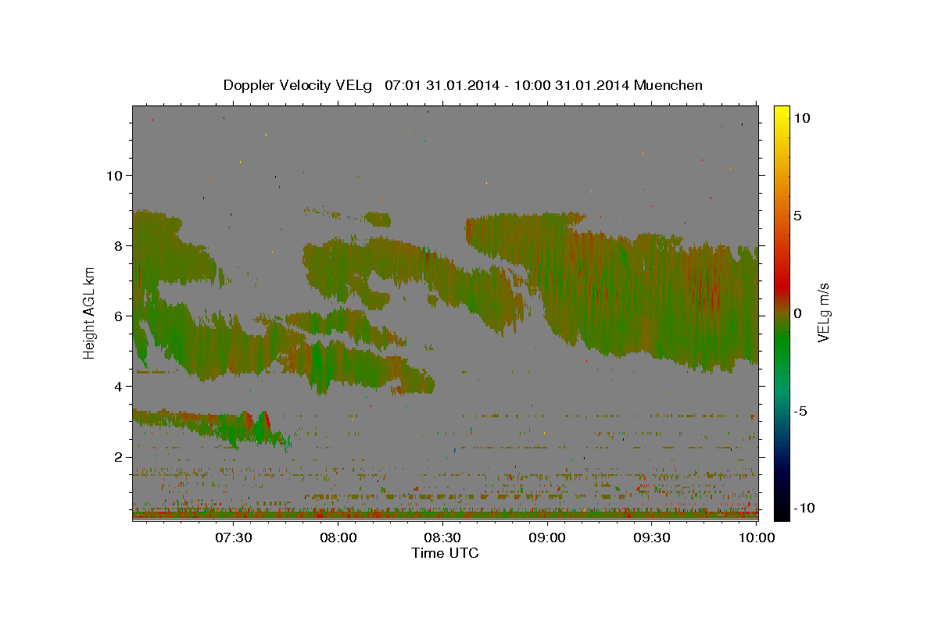Screen dimensions: 938x625
Task: Click the '08:00' time tick label
Action: (339, 537)
